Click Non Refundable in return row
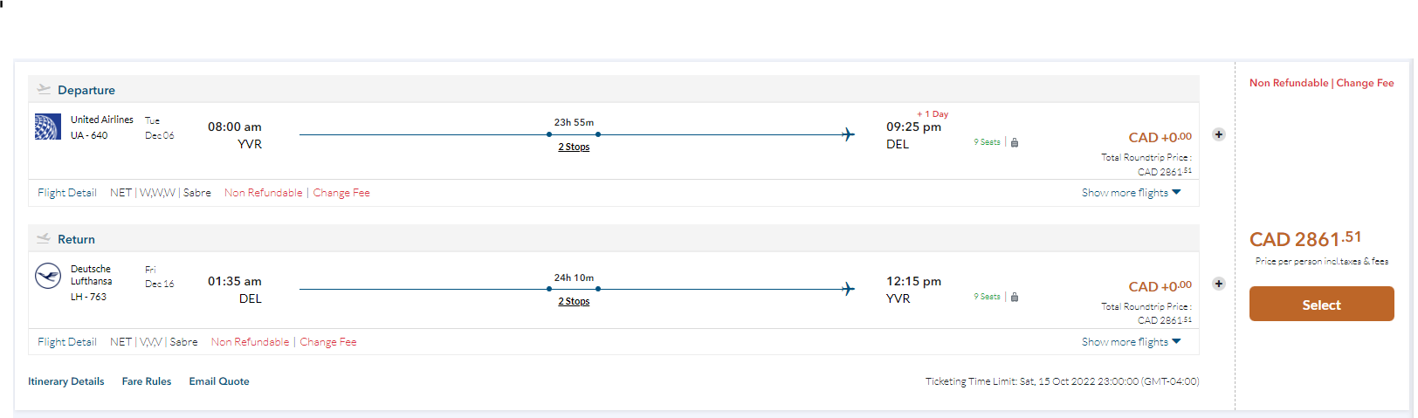The image size is (1418, 418). click(250, 342)
